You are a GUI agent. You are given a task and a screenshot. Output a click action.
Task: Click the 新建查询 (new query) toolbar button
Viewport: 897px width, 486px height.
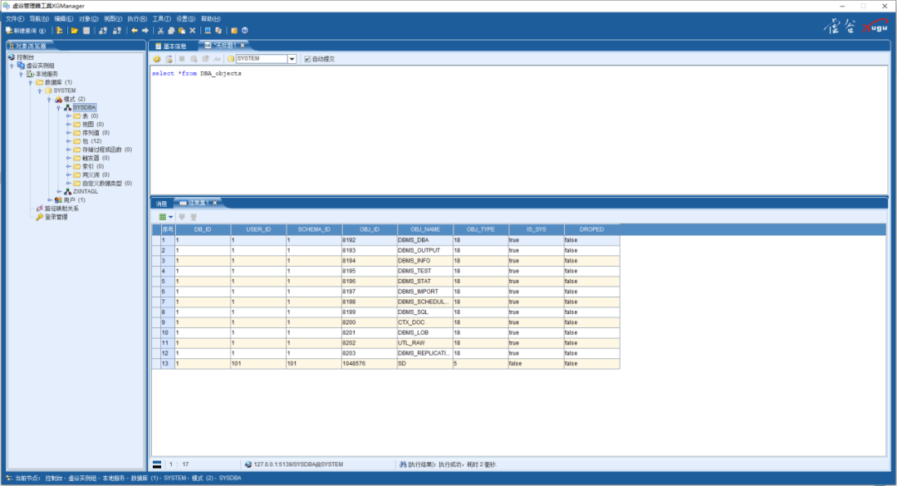(x=25, y=31)
